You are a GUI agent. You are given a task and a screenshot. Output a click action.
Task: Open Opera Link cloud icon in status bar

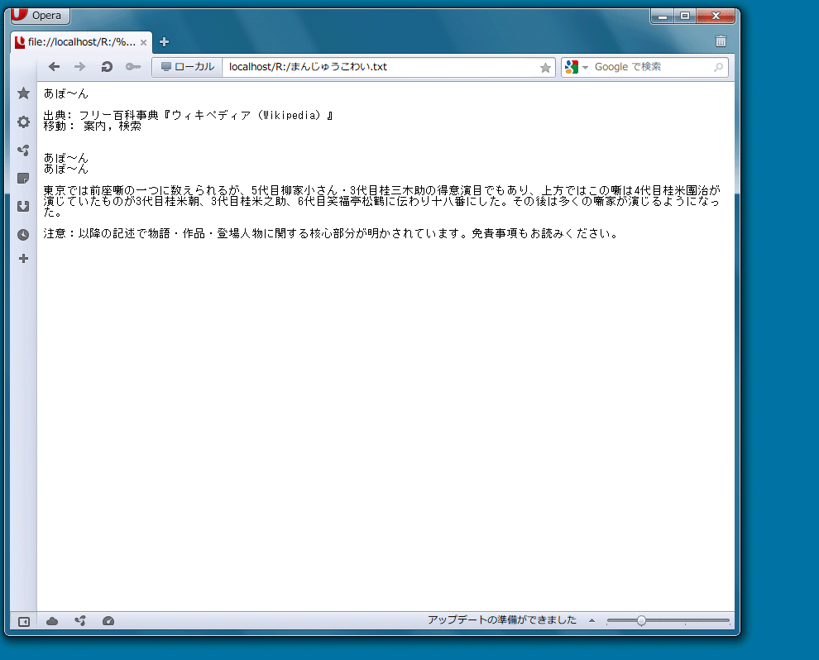[x=52, y=621]
